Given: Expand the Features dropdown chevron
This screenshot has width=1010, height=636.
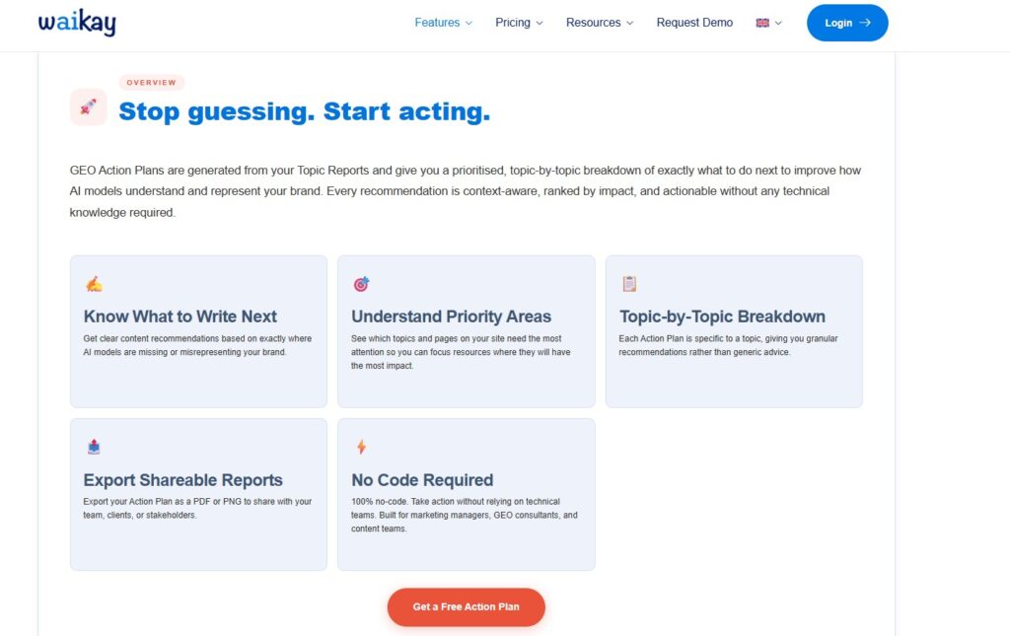Looking at the screenshot, I should coord(469,24).
